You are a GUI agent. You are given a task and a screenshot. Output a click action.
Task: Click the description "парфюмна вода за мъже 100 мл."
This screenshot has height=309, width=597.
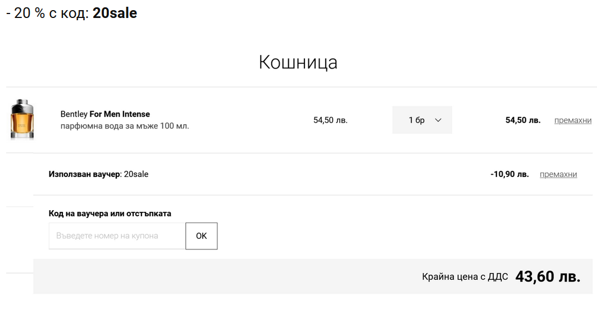pos(125,126)
